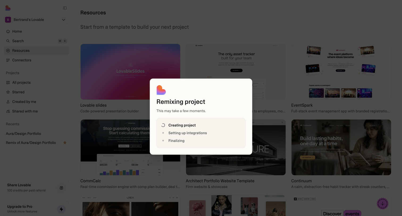Screen dimensions: 402x216
Task: Click Continuum template title
Action: pos(301,181)
